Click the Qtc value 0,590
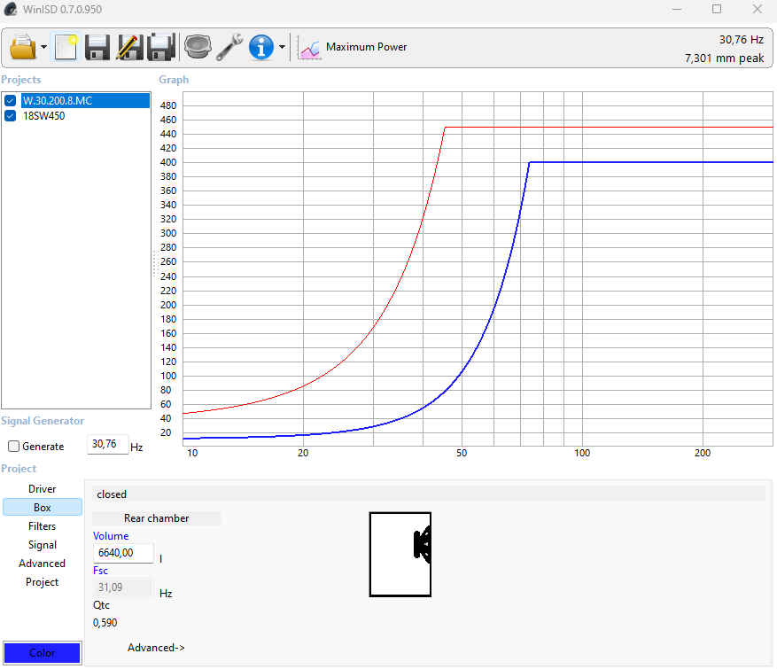Image resolution: width=777 pixels, height=669 pixels. click(x=105, y=623)
